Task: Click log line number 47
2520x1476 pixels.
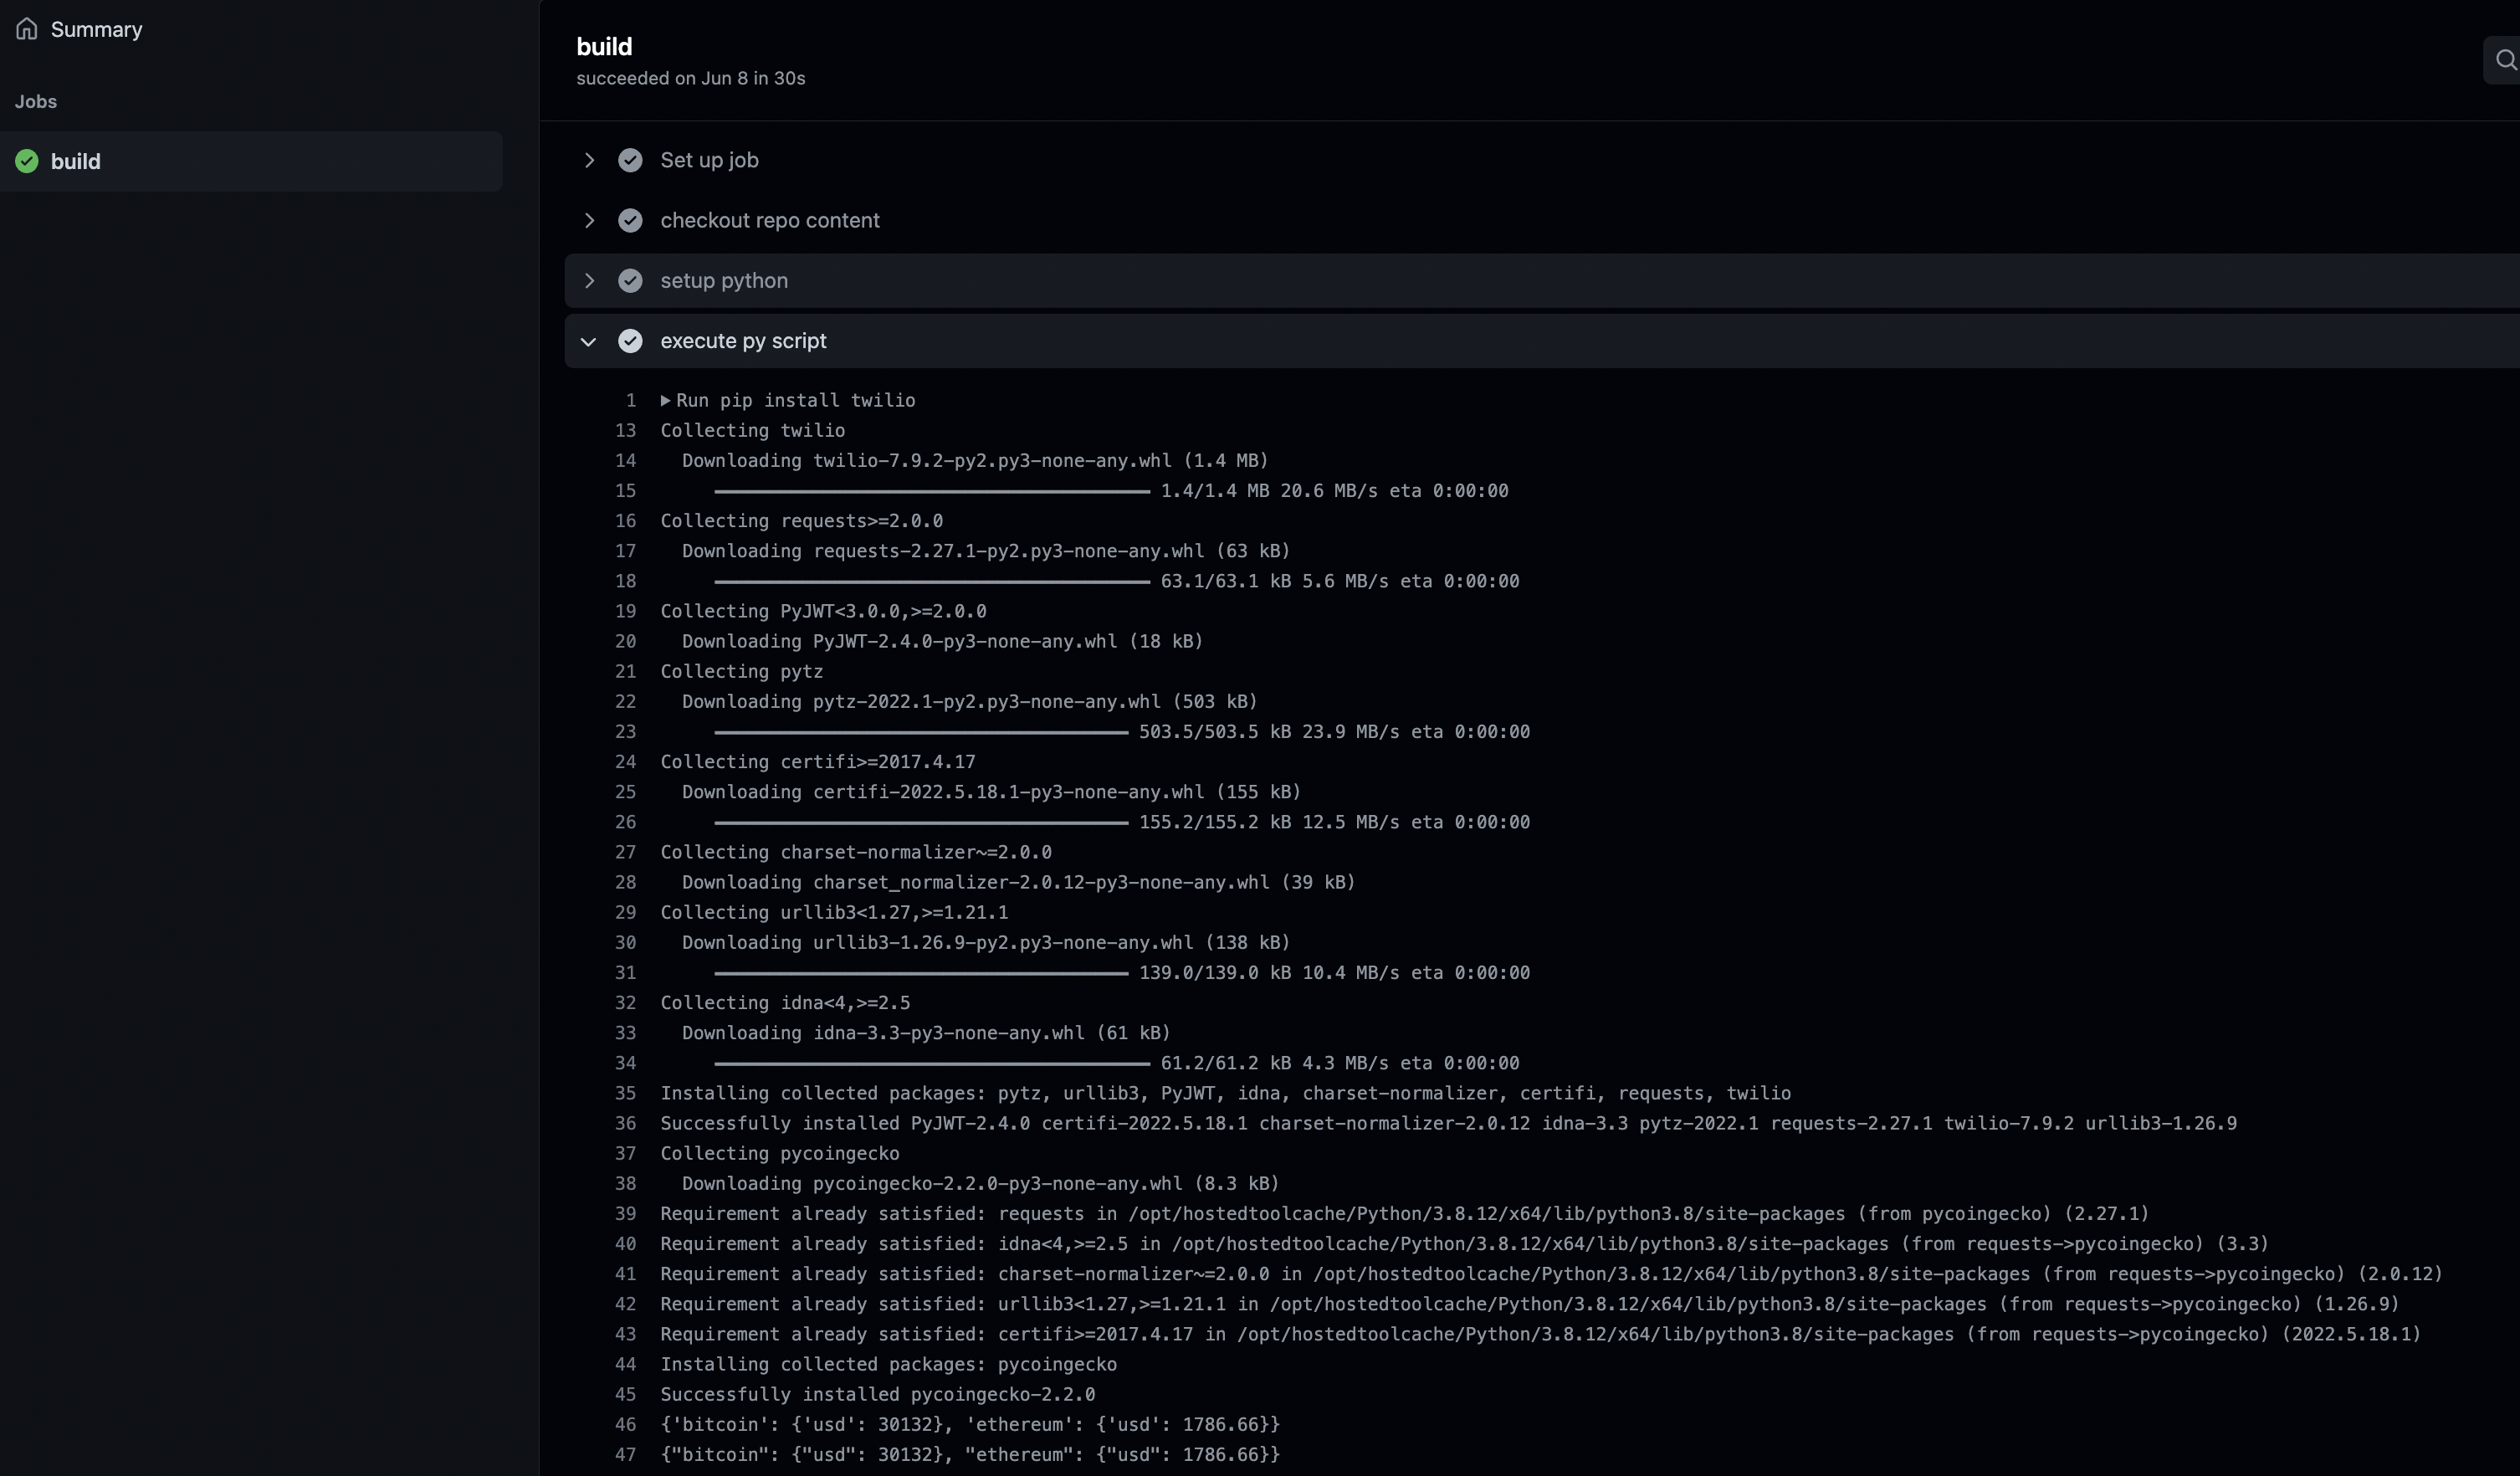Action: point(626,1455)
